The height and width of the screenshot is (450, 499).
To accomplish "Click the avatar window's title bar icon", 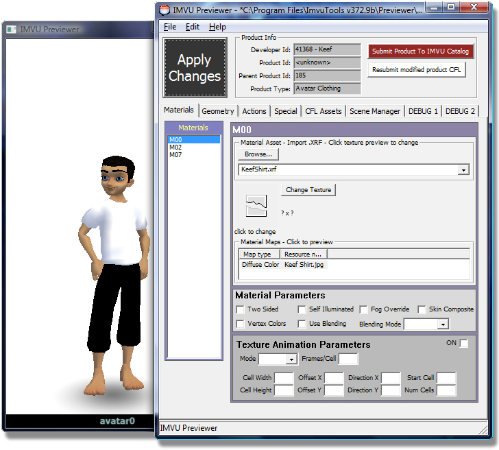I will click(x=12, y=29).
